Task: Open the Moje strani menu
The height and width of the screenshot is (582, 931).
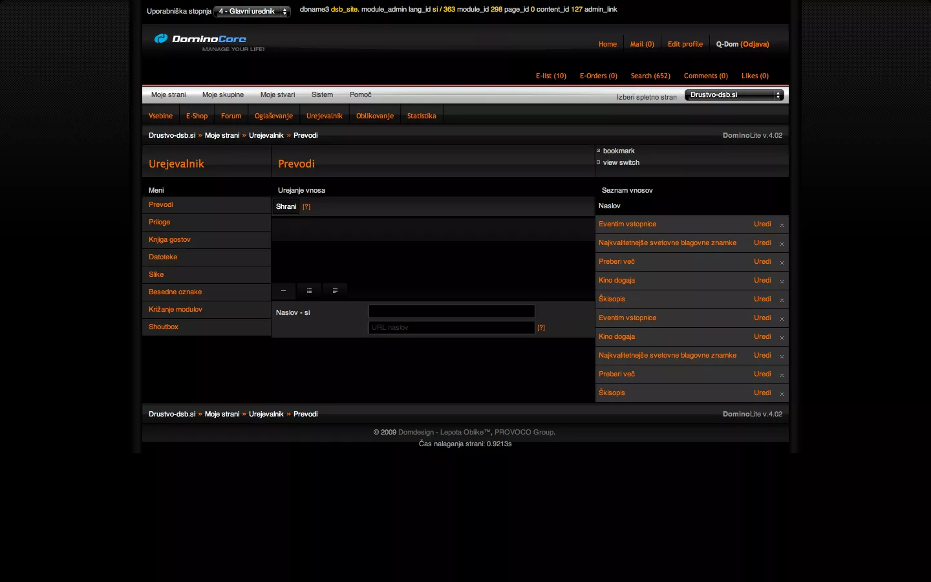Action: [168, 95]
